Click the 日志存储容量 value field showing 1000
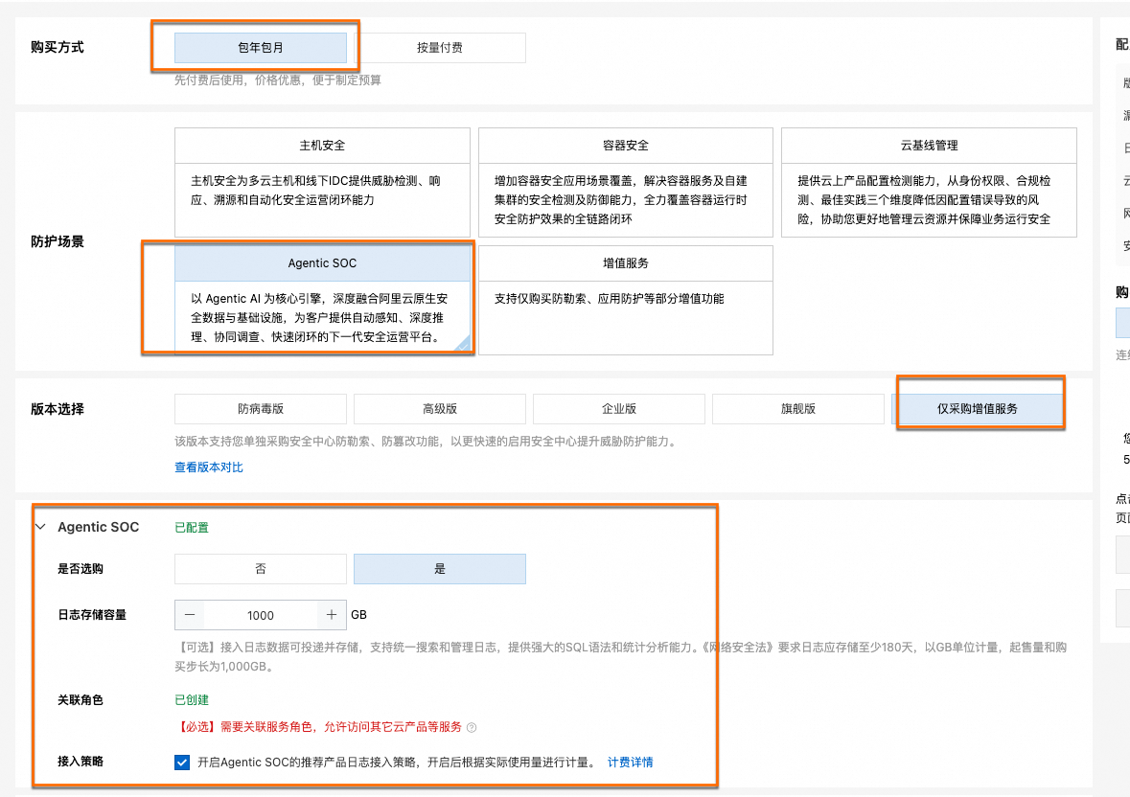Screen dimensions: 1130x797 point(260,615)
